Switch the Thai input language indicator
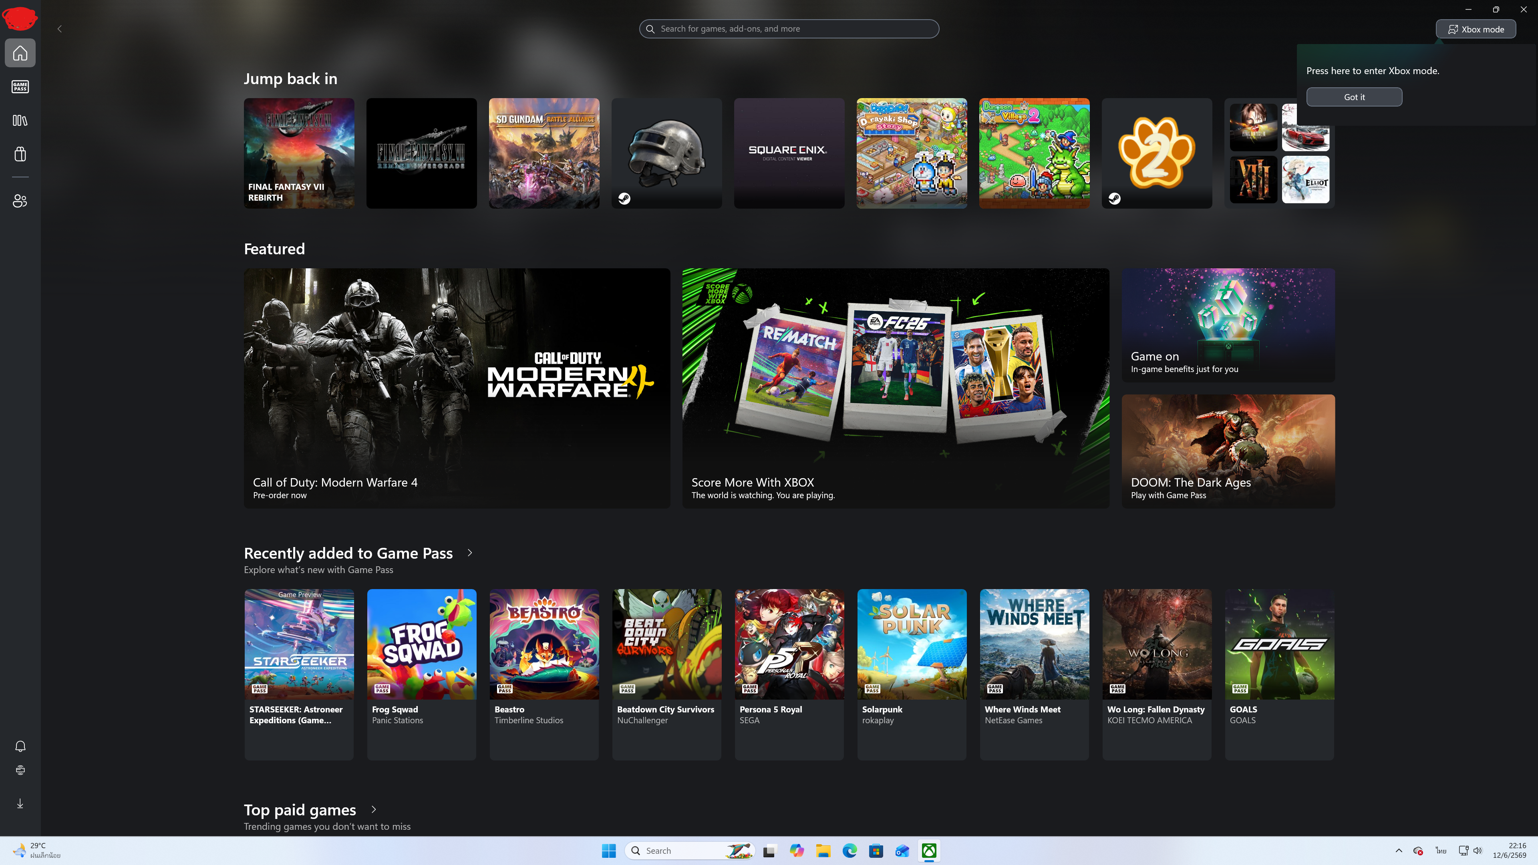Image resolution: width=1538 pixels, height=865 pixels. click(1441, 851)
